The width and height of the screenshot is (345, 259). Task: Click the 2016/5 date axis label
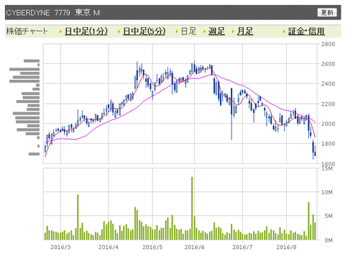tap(152, 247)
